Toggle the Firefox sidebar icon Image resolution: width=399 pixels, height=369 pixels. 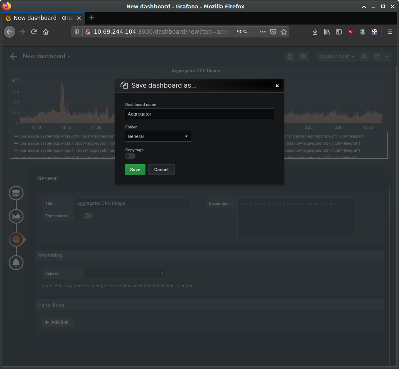click(x=339, y=32)
